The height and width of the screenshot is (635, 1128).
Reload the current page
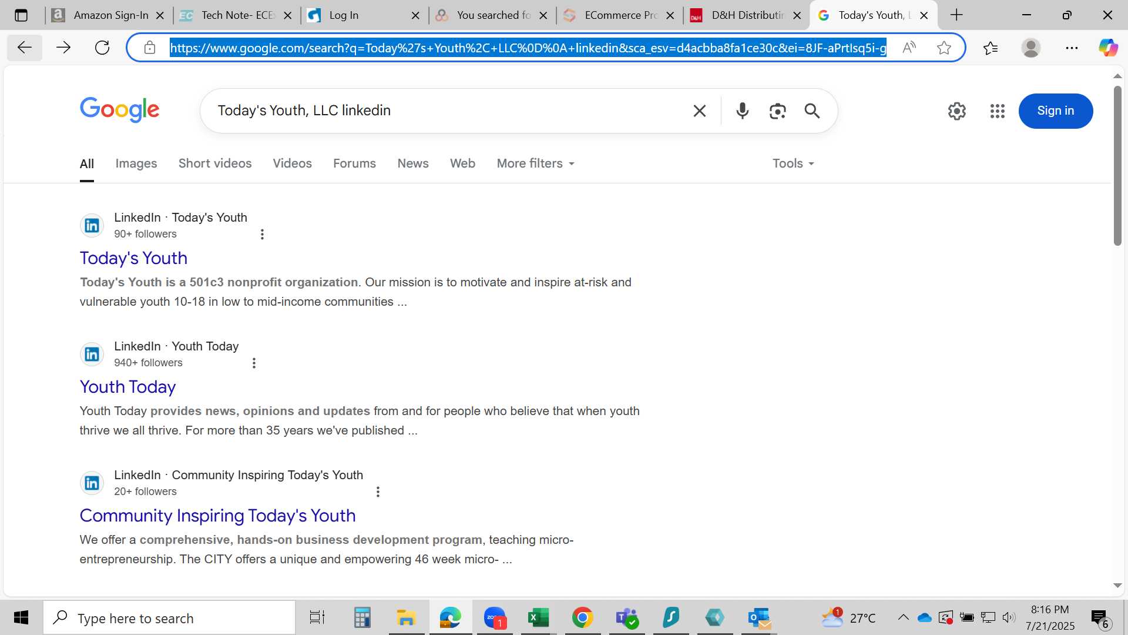click(102, 48)
